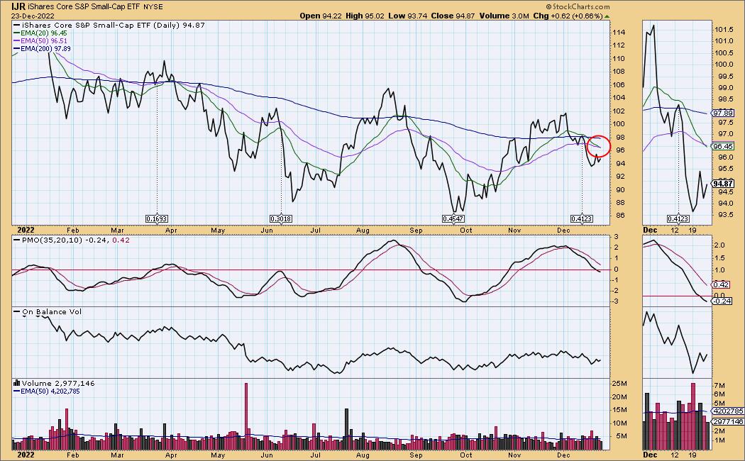
Task: Click the boxed 2977146 volume value
Action: pyautogui.click(x=727, y=421)
